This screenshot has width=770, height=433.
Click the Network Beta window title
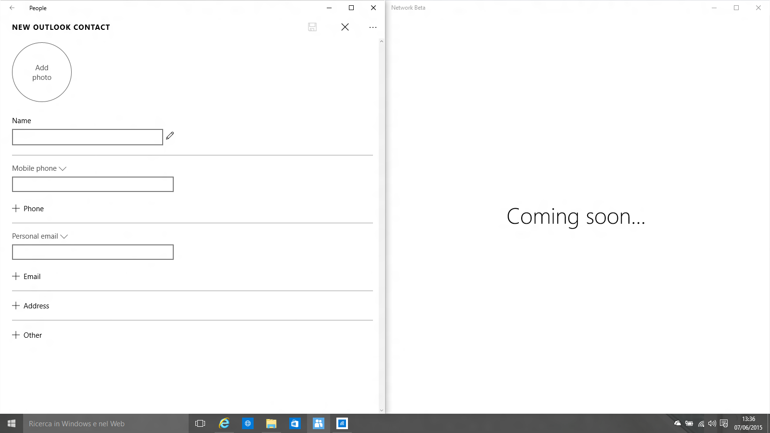click(408, 8)
